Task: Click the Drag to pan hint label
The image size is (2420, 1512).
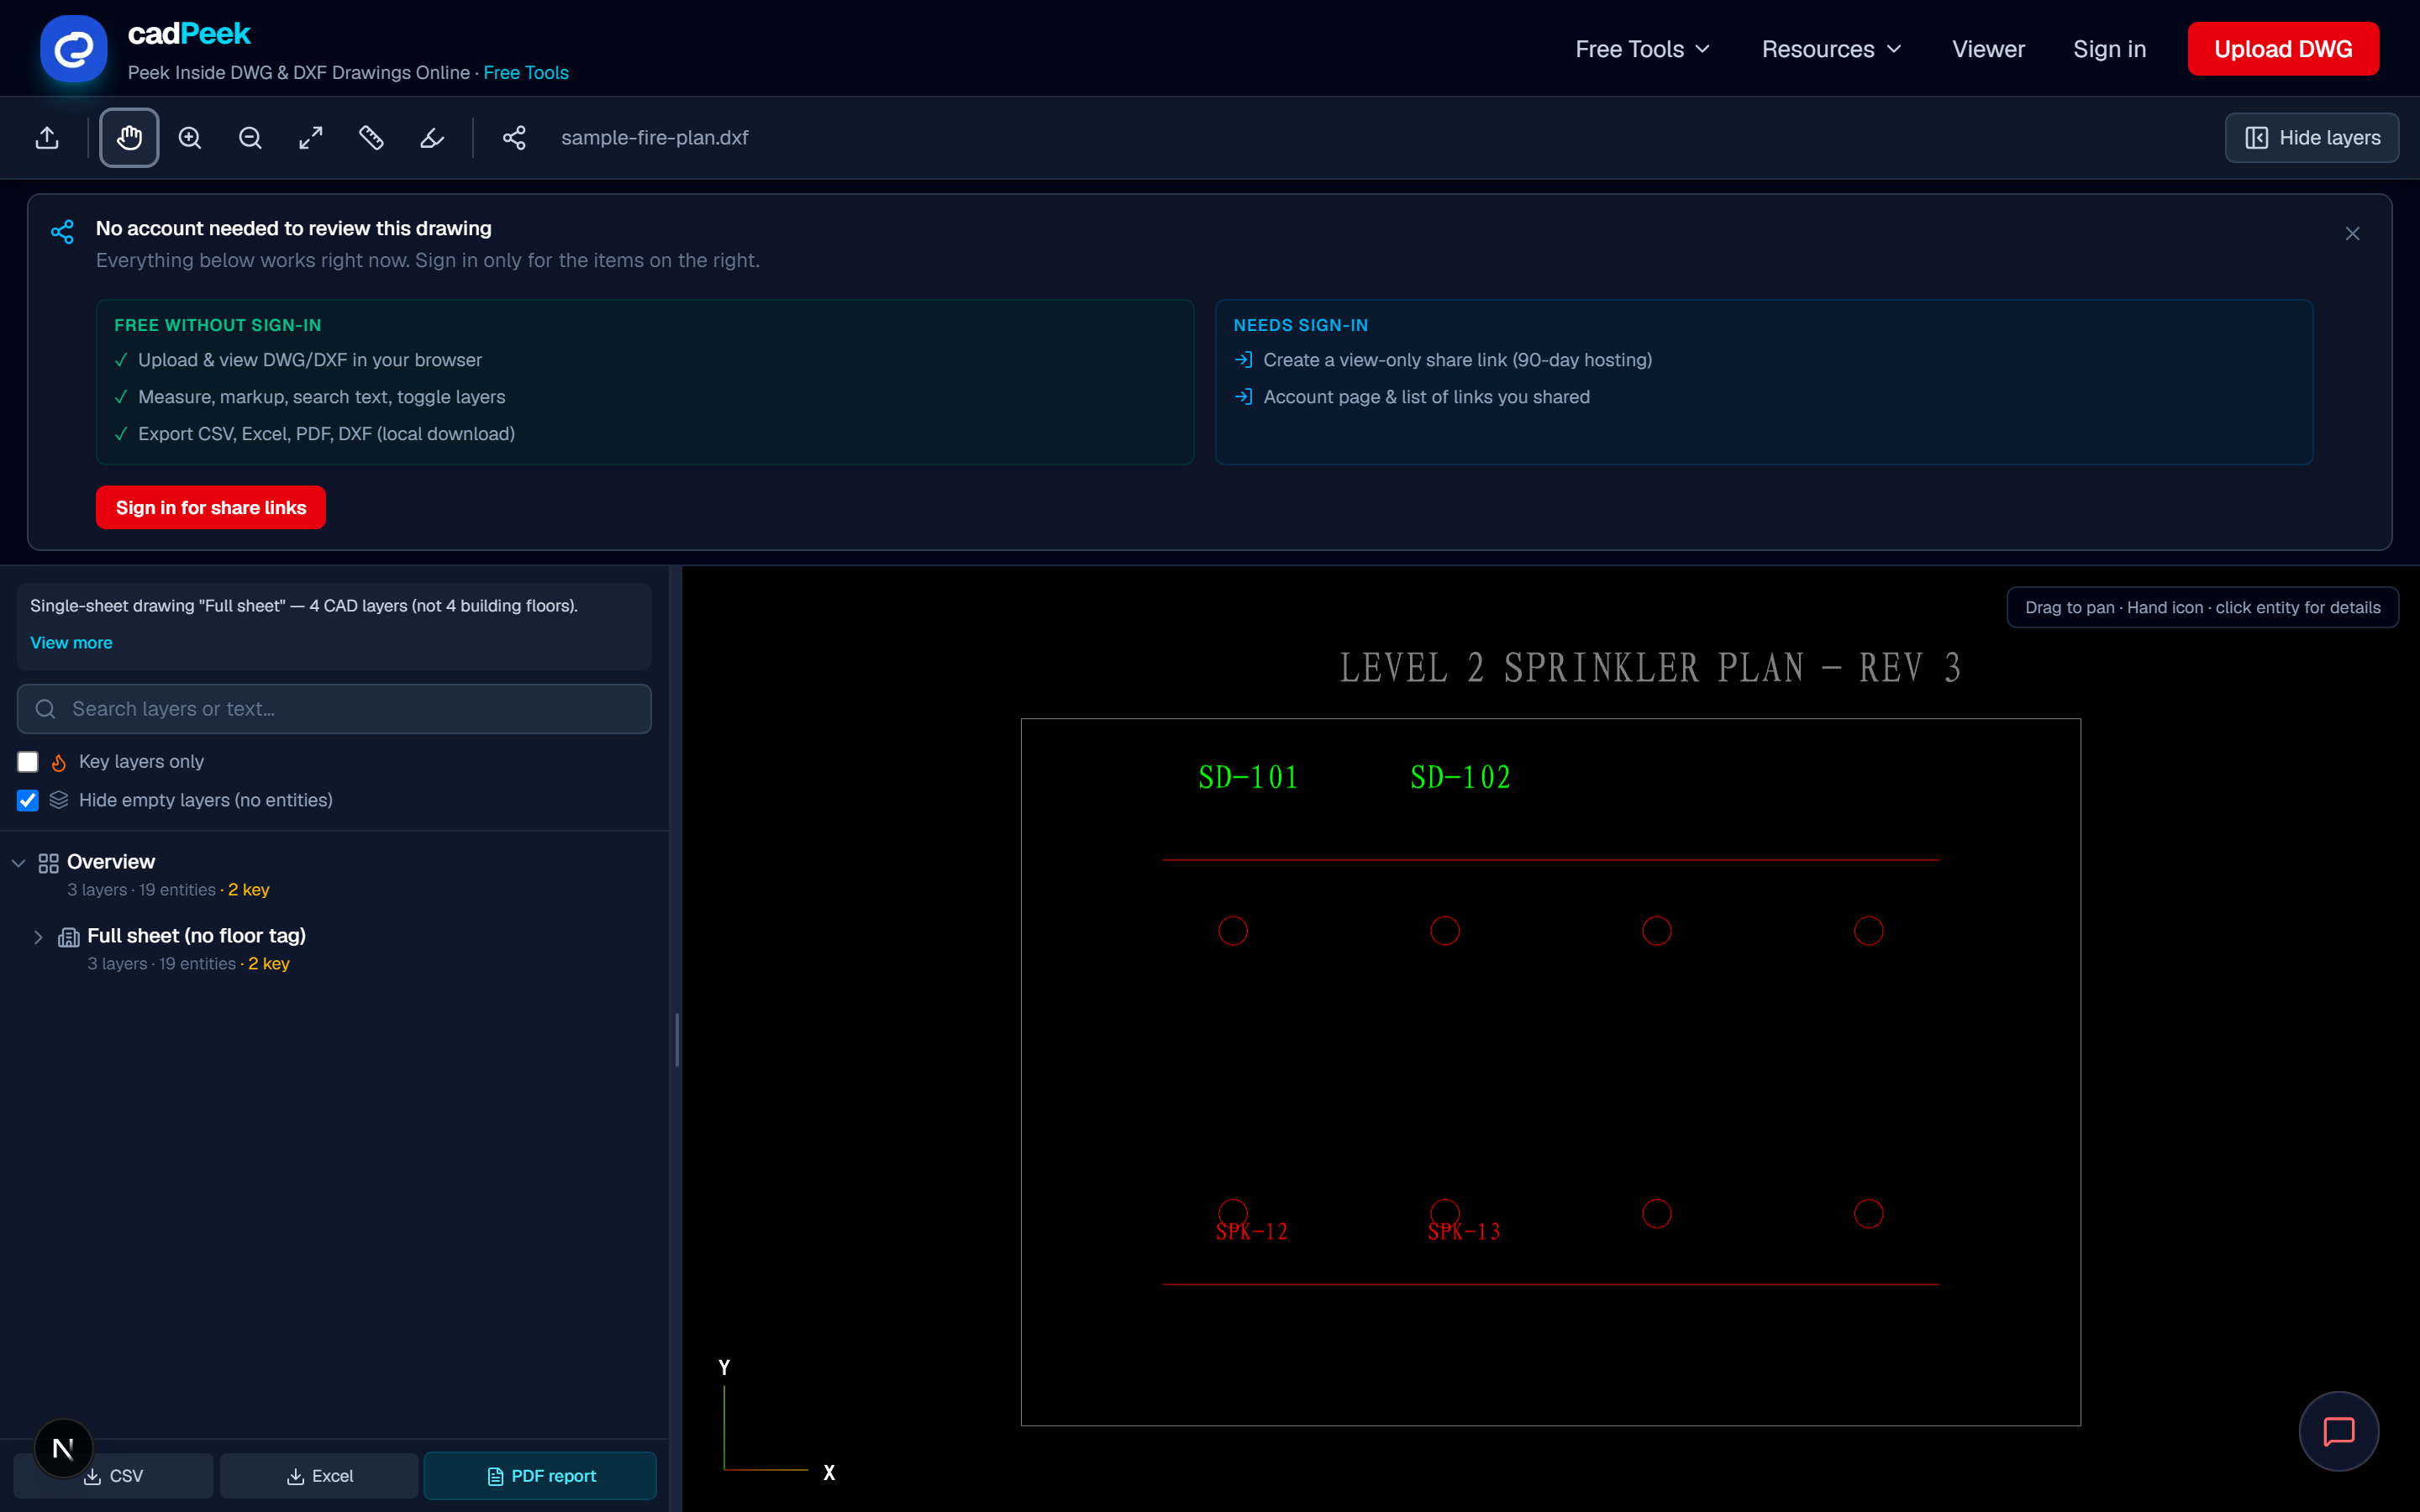Action: coord(2202,607)
